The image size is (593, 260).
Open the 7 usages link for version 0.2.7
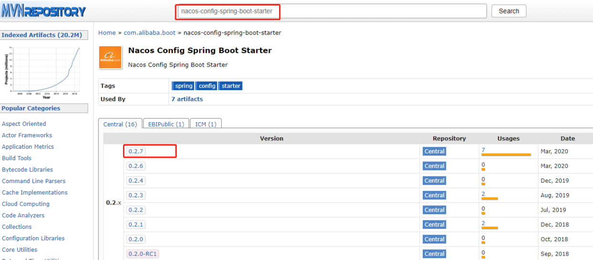(483, 150)
